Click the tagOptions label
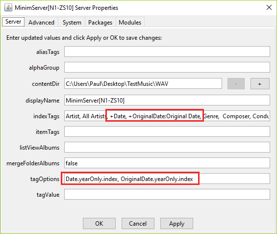The width and height of the screenshot is (277, 234). (45, 179)
